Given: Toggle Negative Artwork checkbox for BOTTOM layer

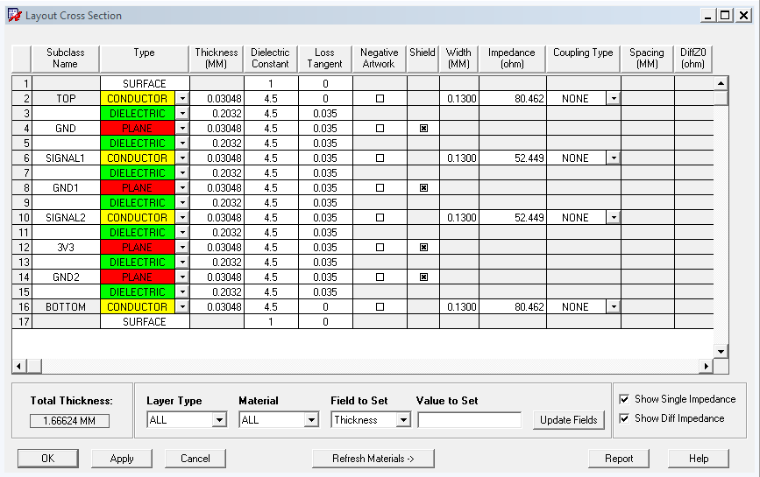Looking at the screenshot, I should 380,306.
